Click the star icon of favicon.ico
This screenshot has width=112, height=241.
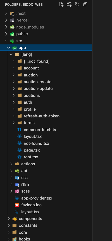[x=17, y=205]
